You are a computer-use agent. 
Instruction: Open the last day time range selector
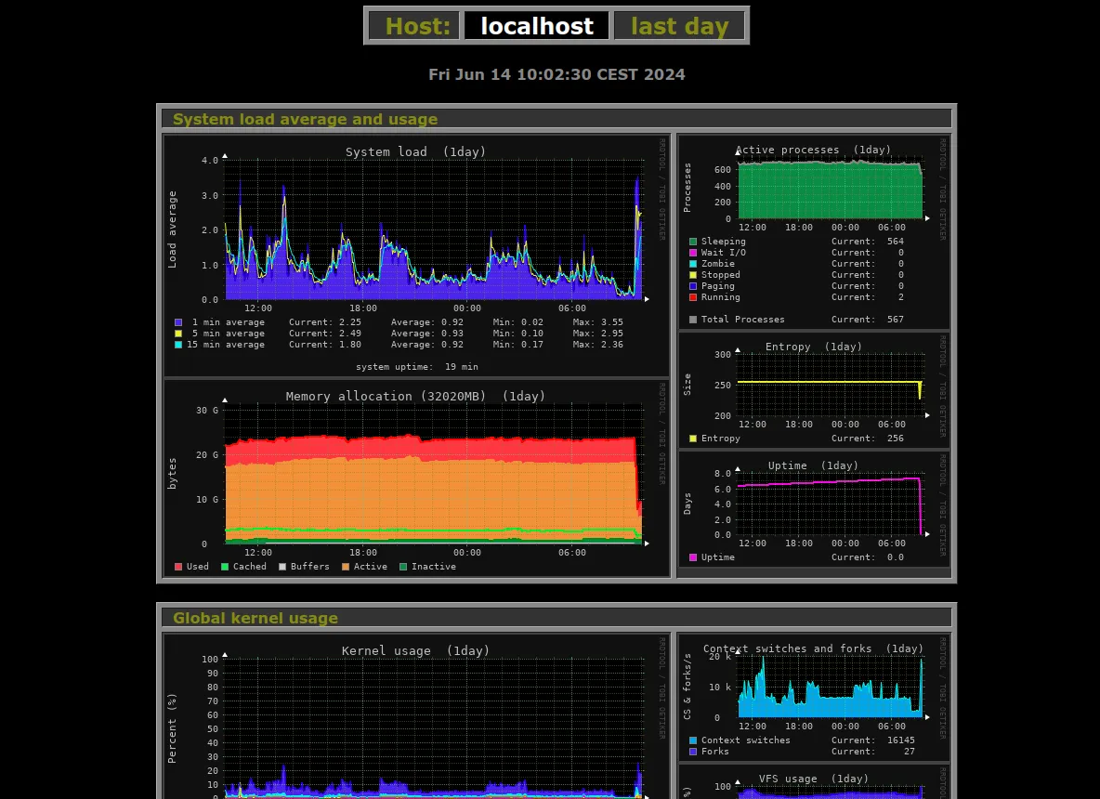[x=680, y=26]
